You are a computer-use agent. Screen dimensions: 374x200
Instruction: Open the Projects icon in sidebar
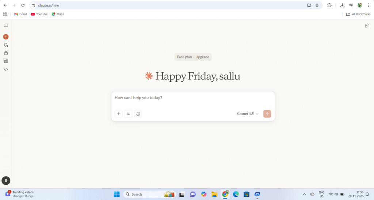point(6,53)
